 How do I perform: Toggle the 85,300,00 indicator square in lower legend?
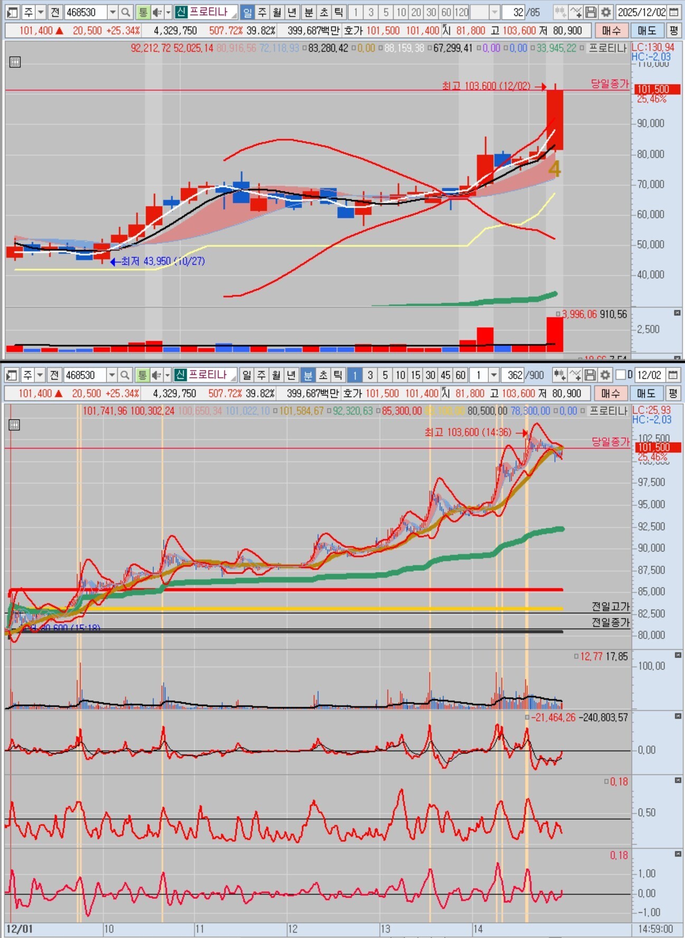[x=378, y=411]
